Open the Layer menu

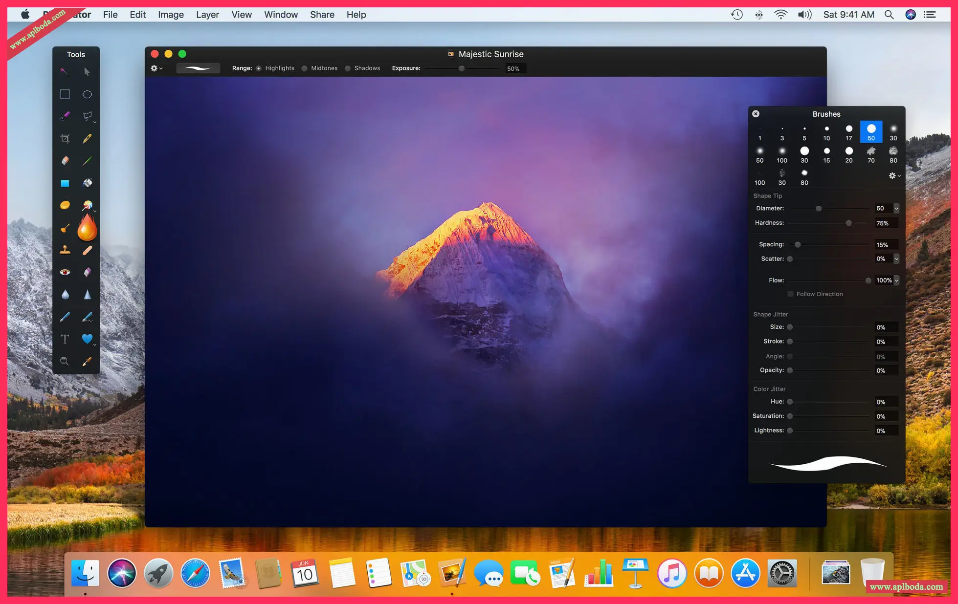[x=207, y=15]
